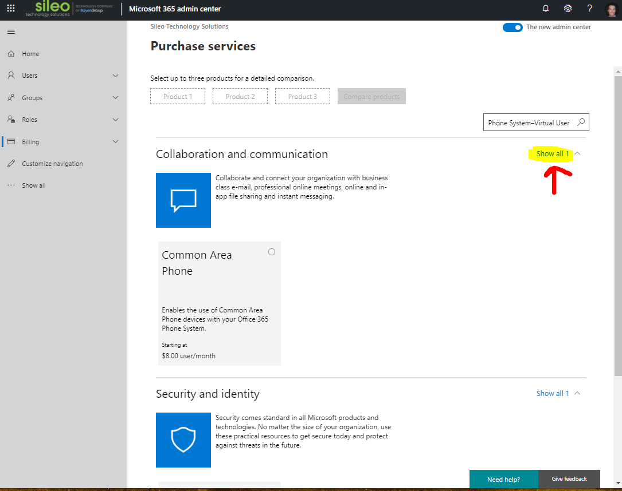
Task: Click the Billing card icon
Action: click(x=11, y=141)
